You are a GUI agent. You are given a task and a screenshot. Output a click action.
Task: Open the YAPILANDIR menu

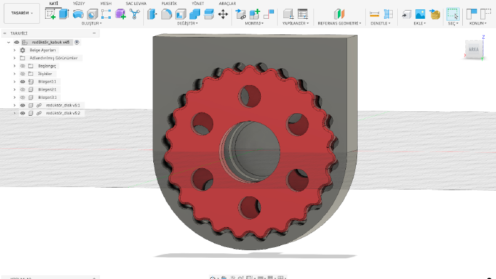point(295,23)
